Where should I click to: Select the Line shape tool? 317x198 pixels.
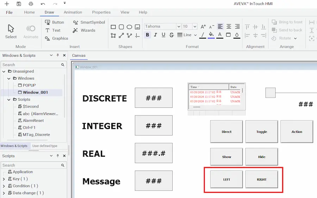[121, 36]
